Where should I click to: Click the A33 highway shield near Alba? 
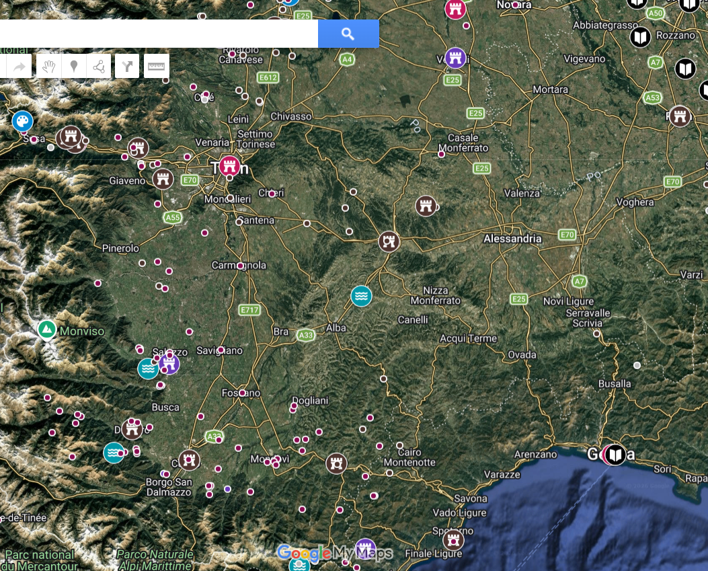[306, 335]
